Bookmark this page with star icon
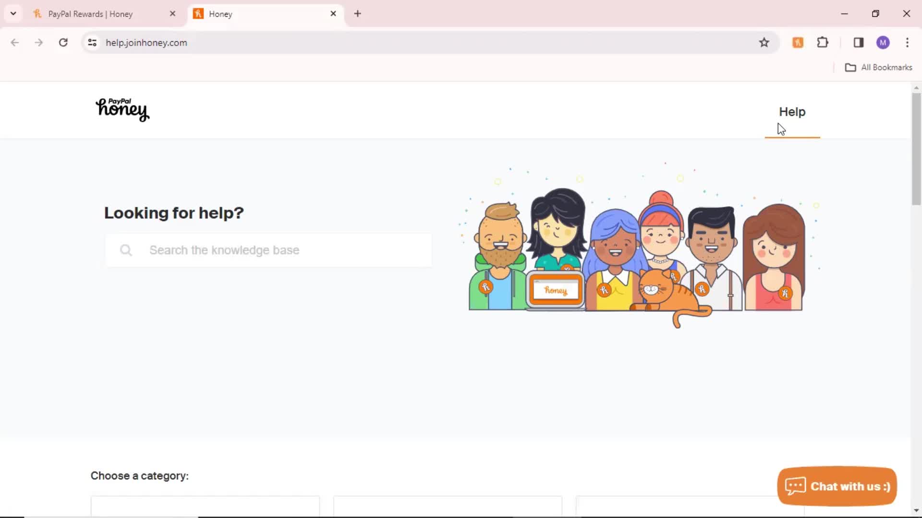This screenshot has width=922, height=518. (x=764, y=43)
